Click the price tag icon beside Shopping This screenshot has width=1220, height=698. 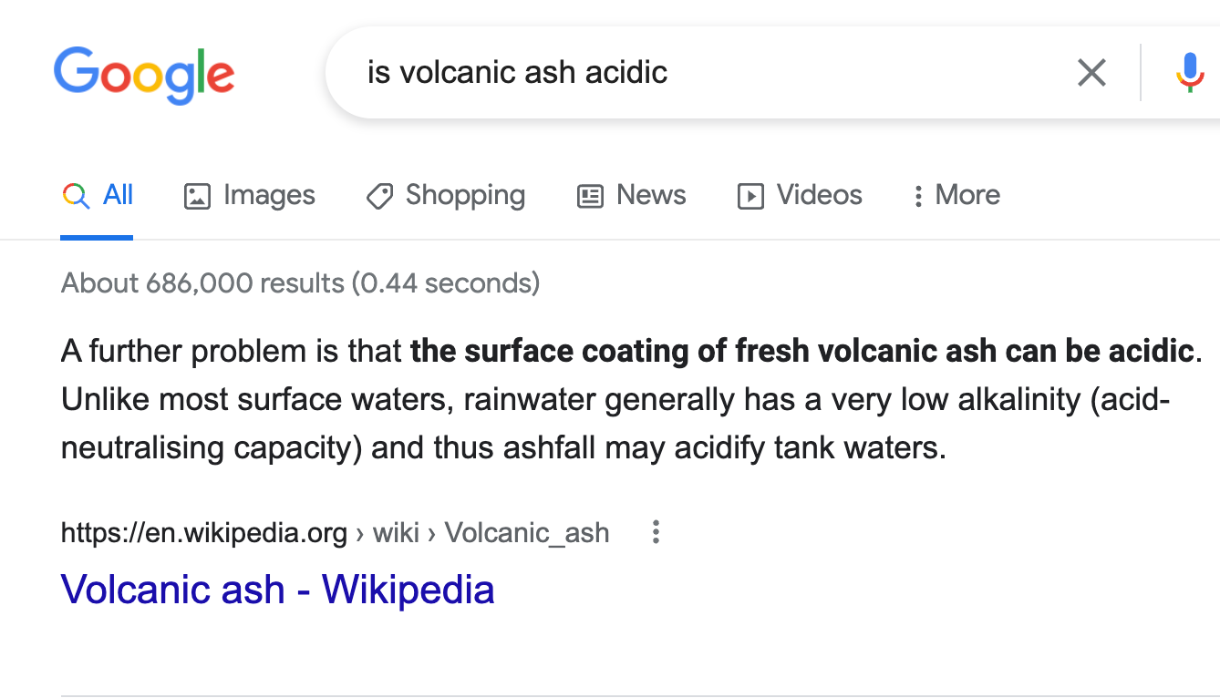[379, 196]
